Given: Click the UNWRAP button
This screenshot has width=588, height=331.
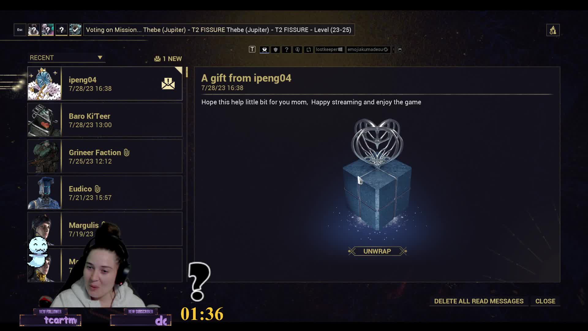Looking at the screenshot, I should pos(377,251).
